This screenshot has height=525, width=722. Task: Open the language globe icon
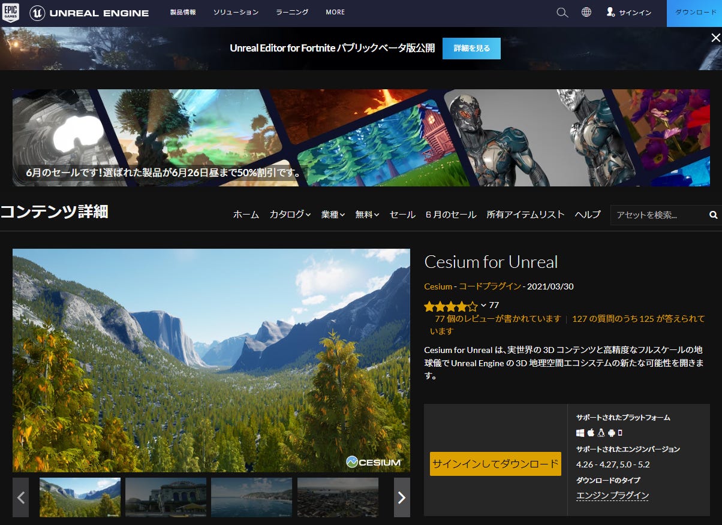coord(586,13)
